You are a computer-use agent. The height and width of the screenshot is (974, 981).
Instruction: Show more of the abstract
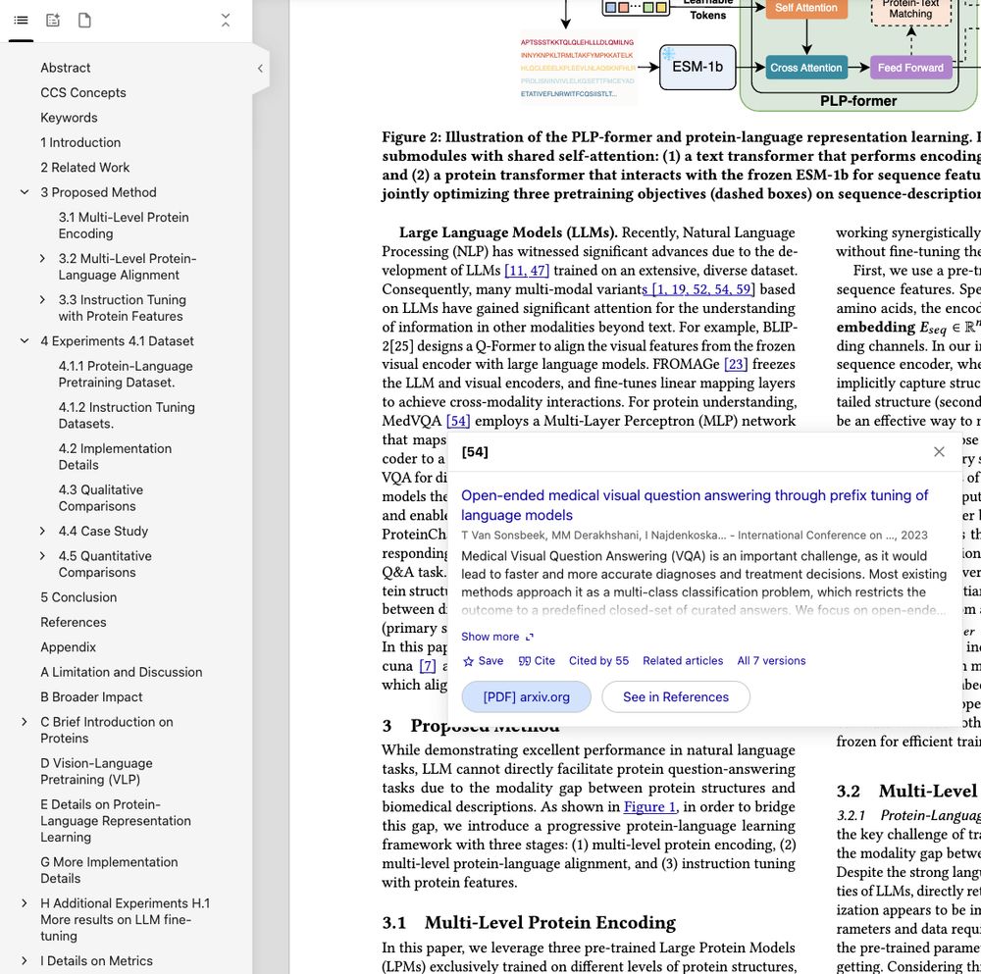coord(496,637)
